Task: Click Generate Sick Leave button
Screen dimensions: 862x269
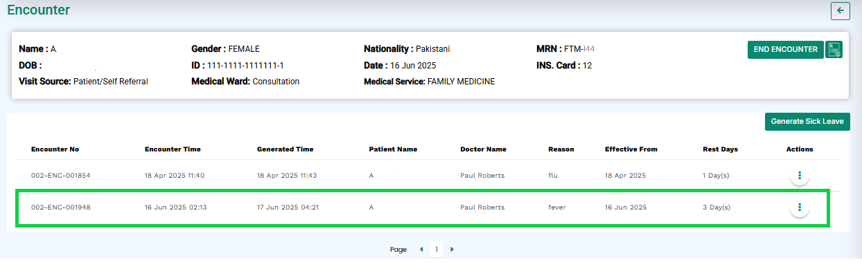Action: pos(807,122)
